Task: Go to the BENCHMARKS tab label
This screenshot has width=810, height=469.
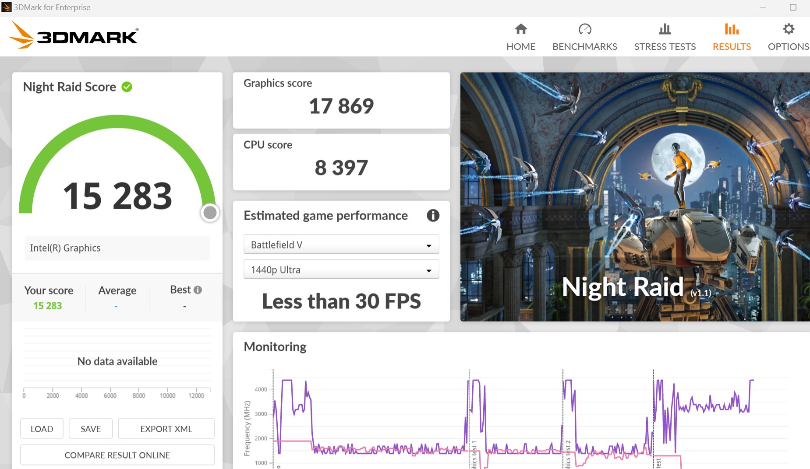Action: tap(584, 46)
